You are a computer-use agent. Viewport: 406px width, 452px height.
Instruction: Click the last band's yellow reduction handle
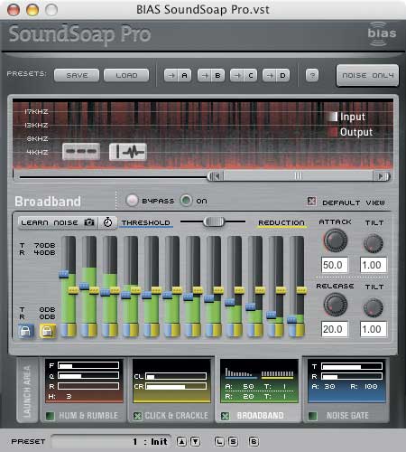click(x=301, y=290)
